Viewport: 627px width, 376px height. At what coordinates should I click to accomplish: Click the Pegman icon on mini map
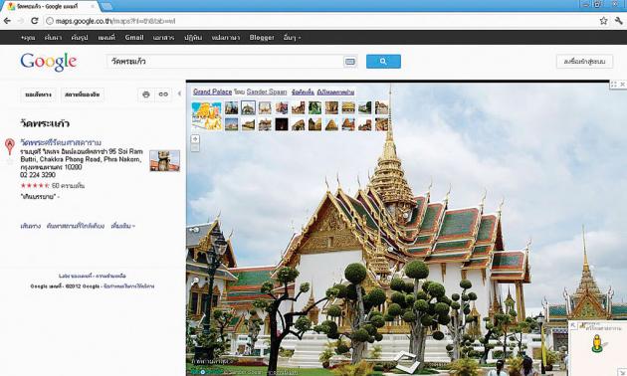click(x=597, y=343)
